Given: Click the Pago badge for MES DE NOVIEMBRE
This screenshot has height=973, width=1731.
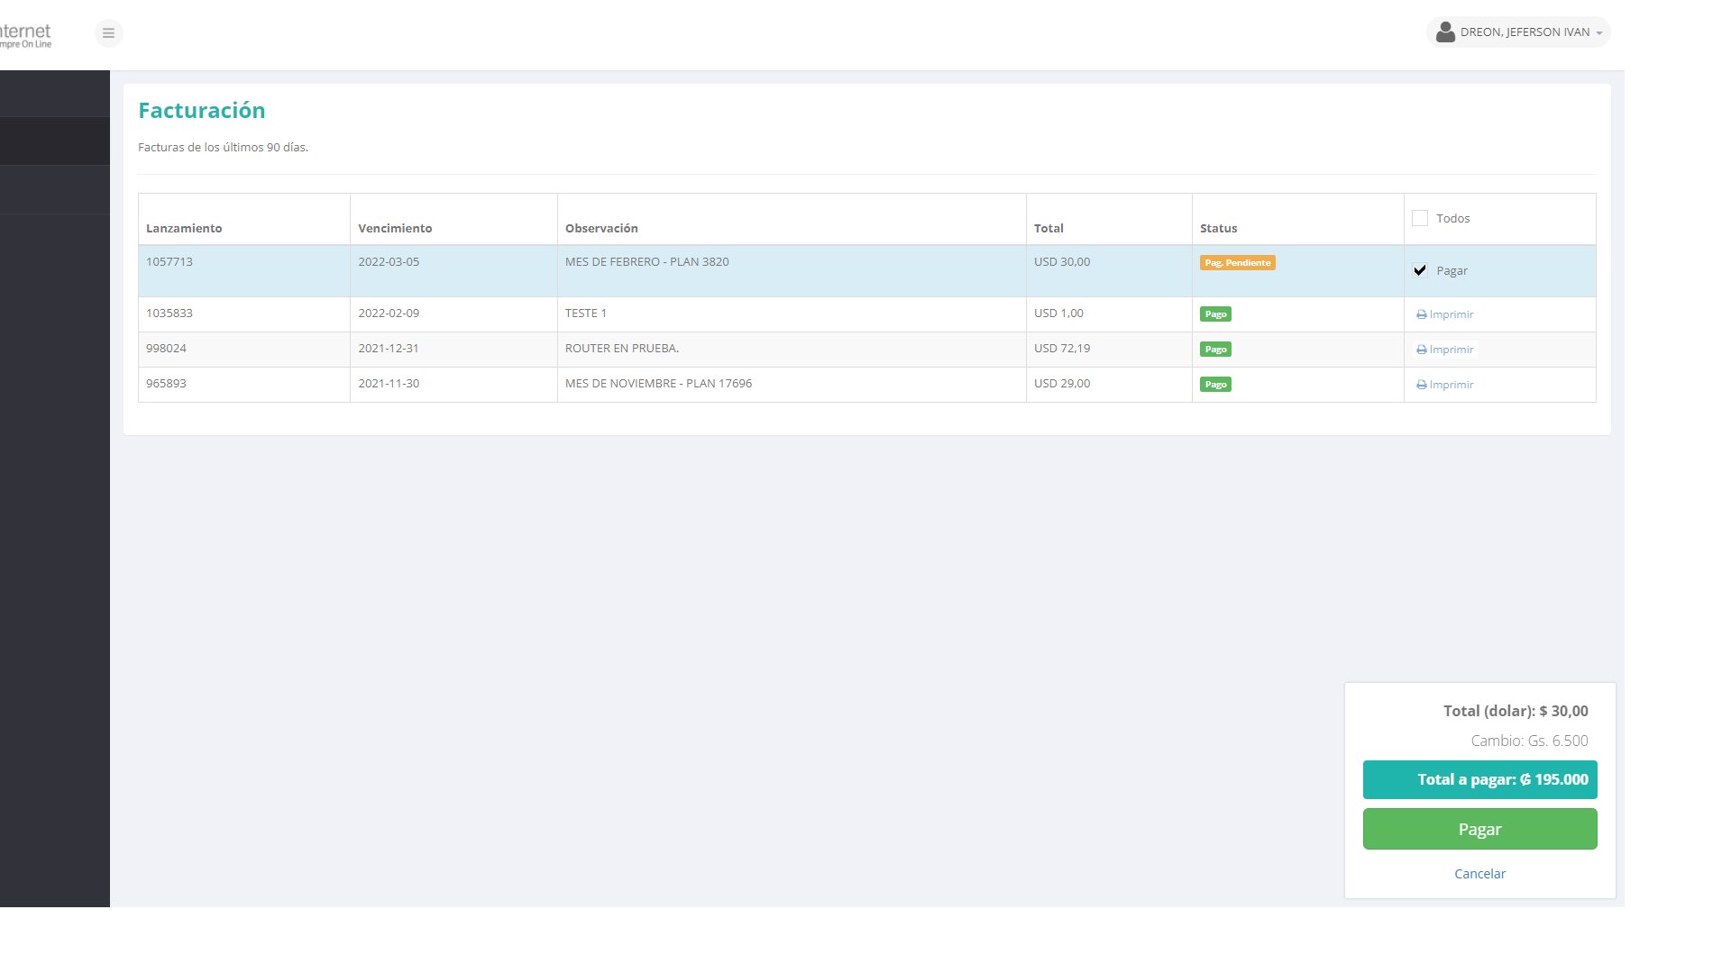Looking at the screenshot, I should point(1215,385).
